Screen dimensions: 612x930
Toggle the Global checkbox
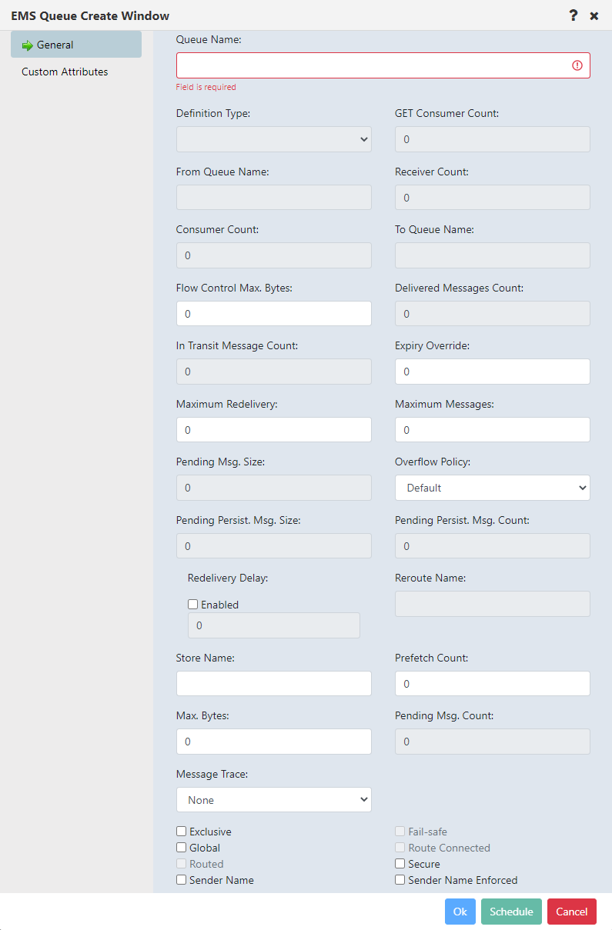click(x=181, y=847)
